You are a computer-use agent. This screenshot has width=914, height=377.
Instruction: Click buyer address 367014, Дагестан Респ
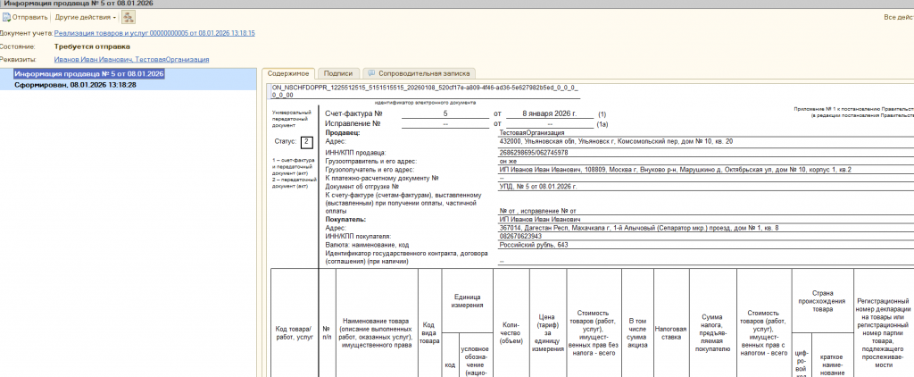[x=639, y=228]
